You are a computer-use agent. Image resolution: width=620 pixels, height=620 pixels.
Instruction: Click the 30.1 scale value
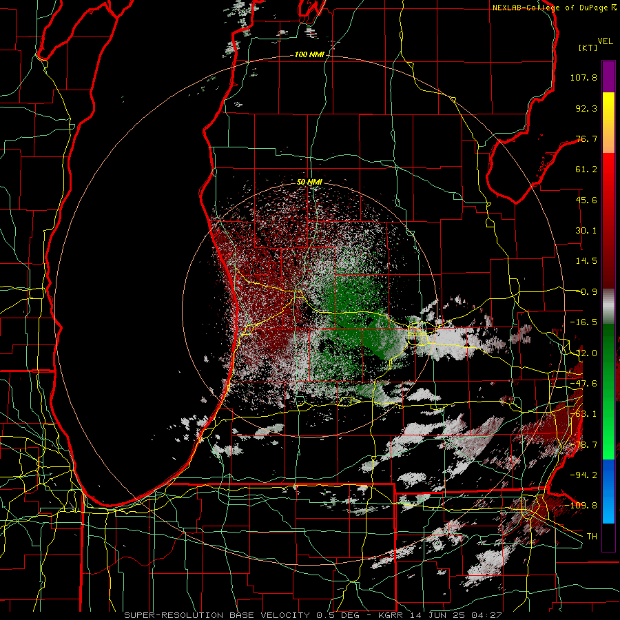[586, 231]
